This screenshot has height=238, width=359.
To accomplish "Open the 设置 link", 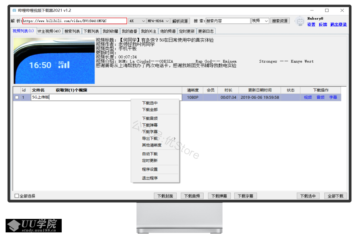I will 311,25.
